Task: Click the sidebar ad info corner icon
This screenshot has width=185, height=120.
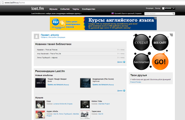Action: [x=172, y=35]
